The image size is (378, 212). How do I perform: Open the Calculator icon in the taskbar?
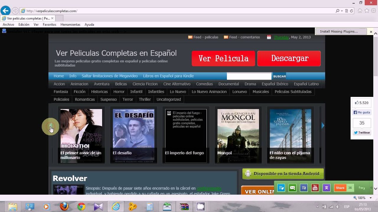(x=150, y=207)
